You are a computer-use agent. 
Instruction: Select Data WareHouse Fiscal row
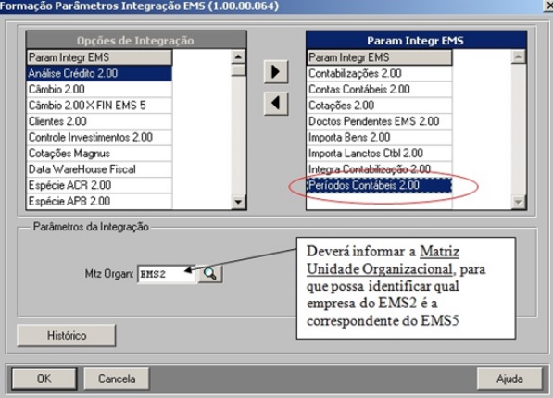coord(99,169)
